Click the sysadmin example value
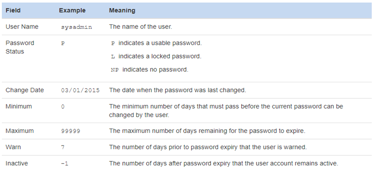 pos(76,27)
